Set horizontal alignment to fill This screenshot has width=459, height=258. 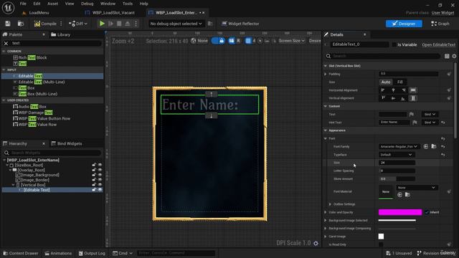click(413, 90)
